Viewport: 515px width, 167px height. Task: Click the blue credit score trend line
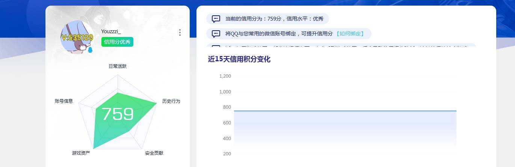[345, 111]
